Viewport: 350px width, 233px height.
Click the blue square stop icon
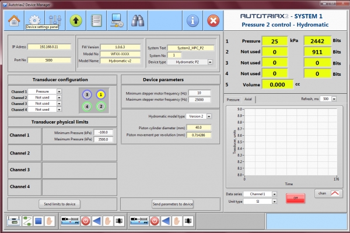coord(38,221)
